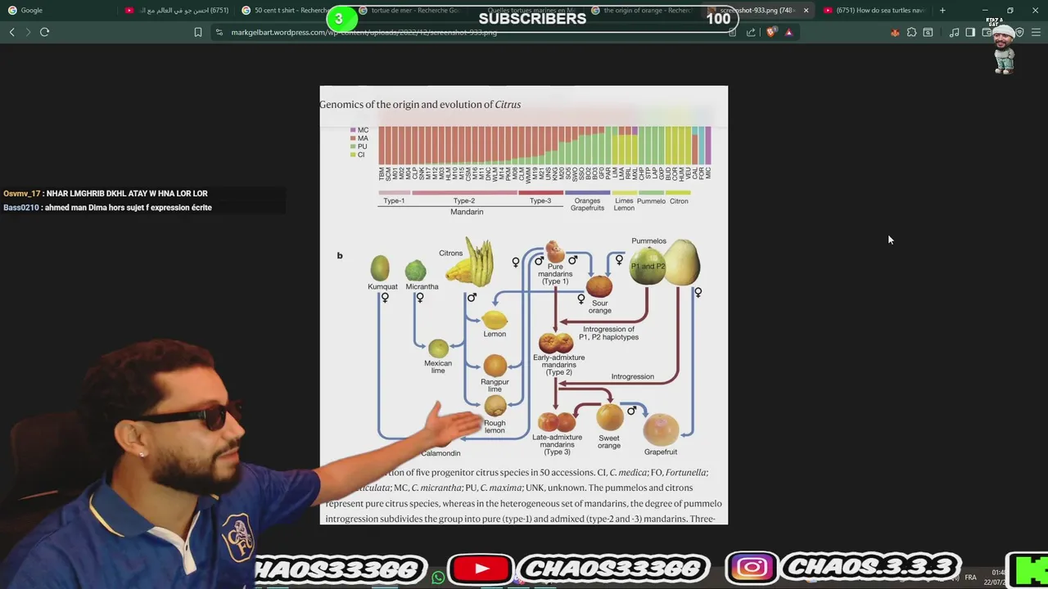Click the forward navigation arrow
Viewport: 1048px width, 589px height.
(x=28, y=32)
